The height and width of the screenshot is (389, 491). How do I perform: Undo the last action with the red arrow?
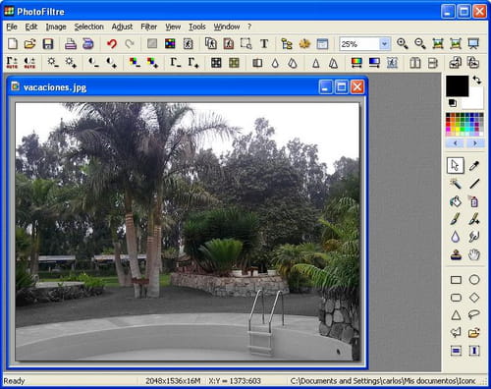point(112,43)
